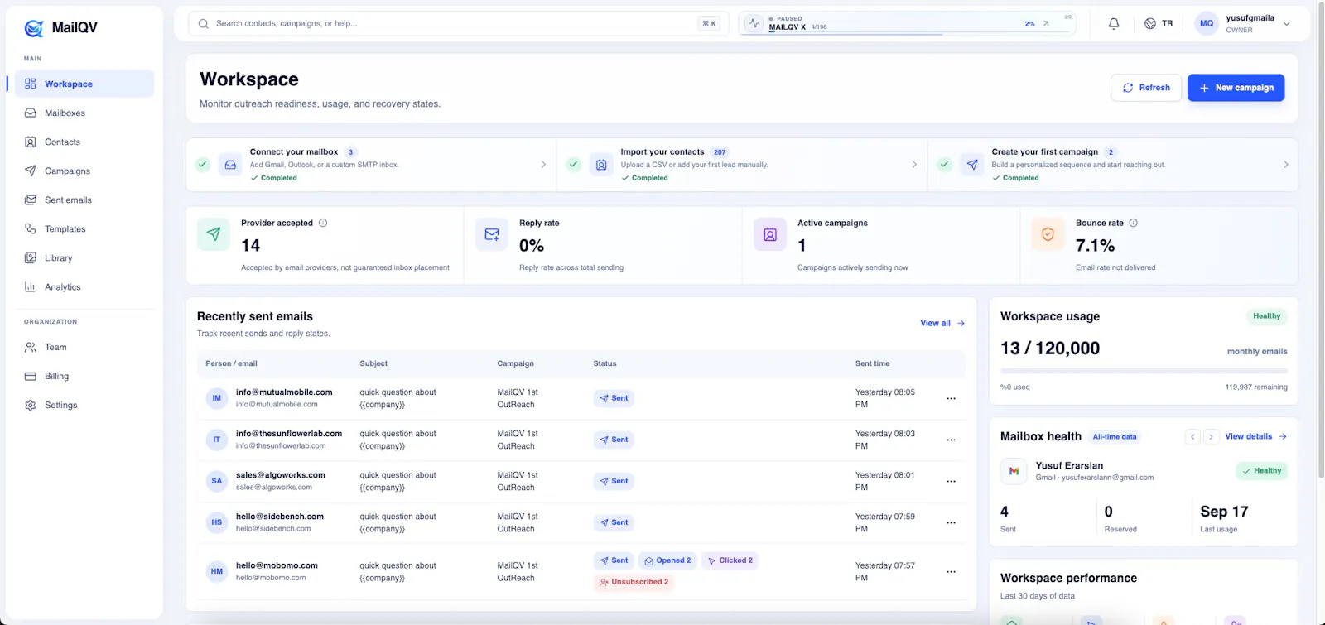Screen dimensions: 1325x625
Task: Open options menu for info@mutualmobile.com row
Action: tap(952, 398)
